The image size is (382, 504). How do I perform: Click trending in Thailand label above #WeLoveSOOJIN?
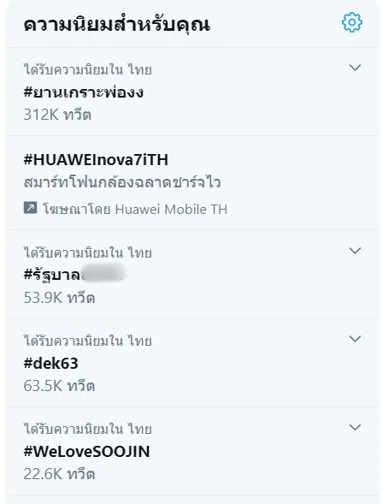(x=88, y=429)
